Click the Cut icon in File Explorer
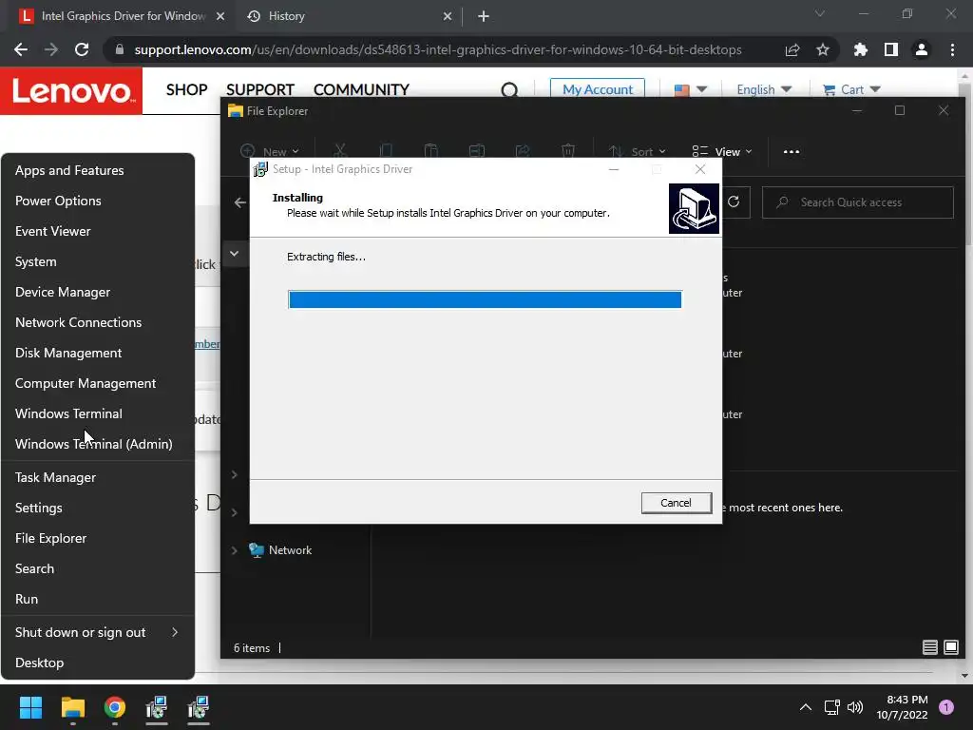This screenshot has width=973, height=730. point(339,151)
